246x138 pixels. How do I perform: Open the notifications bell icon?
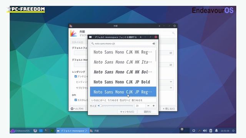(x=216, y=130)
